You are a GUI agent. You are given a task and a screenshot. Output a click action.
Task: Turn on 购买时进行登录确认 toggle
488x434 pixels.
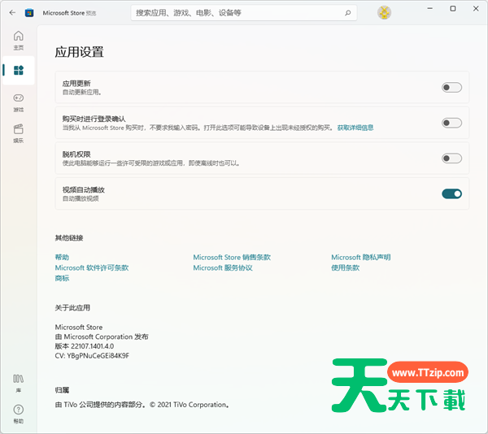451,123
